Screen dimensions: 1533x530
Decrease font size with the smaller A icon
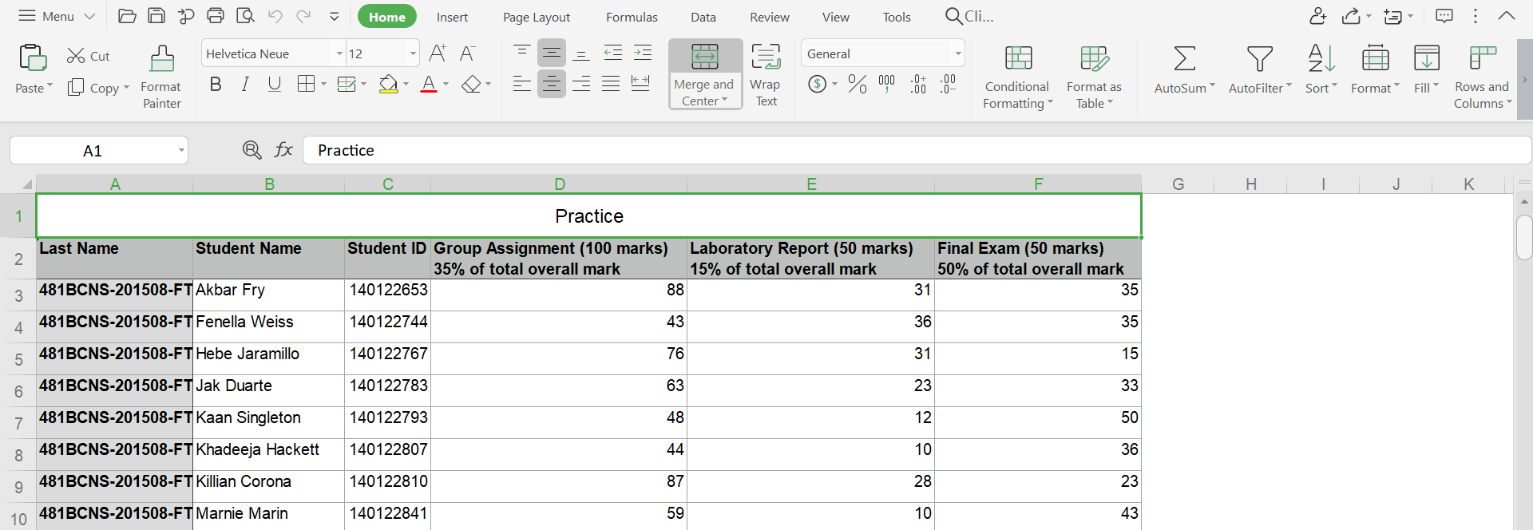(x=468, y=53)
